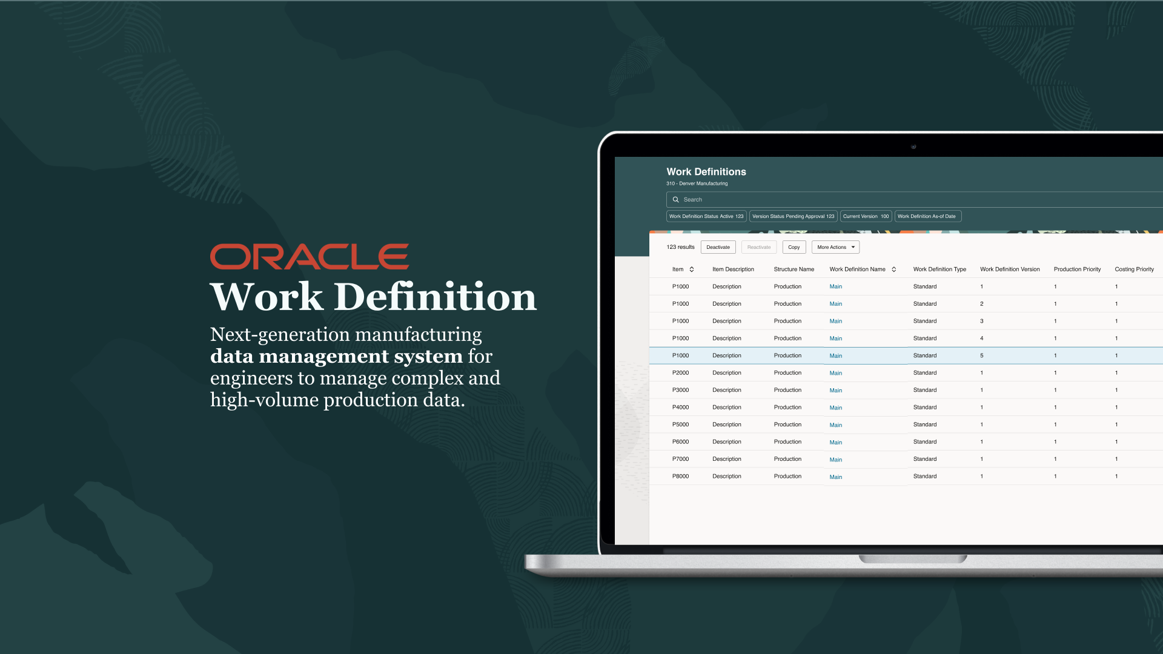
Task: Open Main link in P5000 row
Action: click(836, 425)
